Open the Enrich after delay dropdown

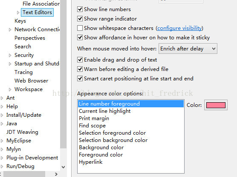click(x=188, y=49)
